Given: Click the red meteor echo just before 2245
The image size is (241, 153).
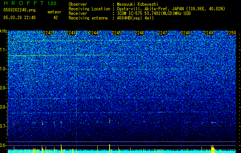Looking at the screenshot, I should click(x=110, y=121).
